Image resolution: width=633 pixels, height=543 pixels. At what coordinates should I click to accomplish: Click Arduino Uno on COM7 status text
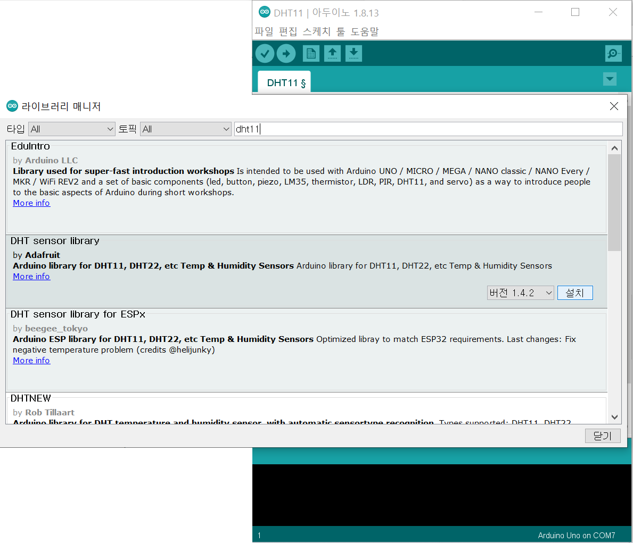tap(576, 536)
